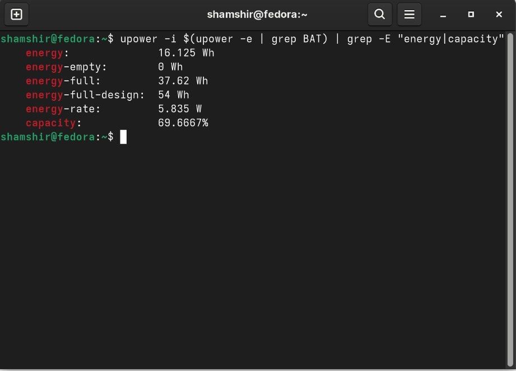516x371 pixels.
Task: Click the upower command text
Action: (x=312, y=39)
